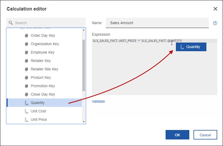Image resolution: width=223 pixels, height=146 pixels.
Task: Select the highlighted Quantity item
Action: click(x=44, y=103)
